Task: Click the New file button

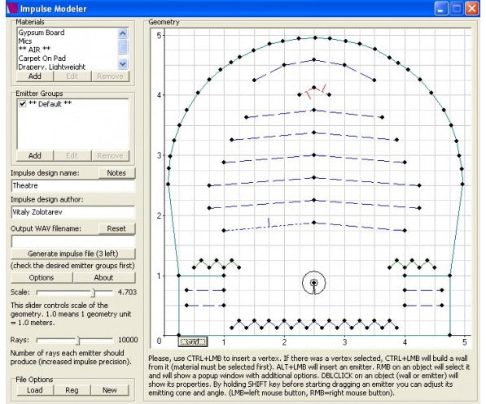Action: coord(109,390)
